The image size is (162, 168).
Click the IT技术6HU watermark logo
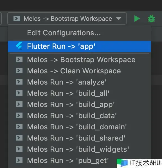pos(139,163)
